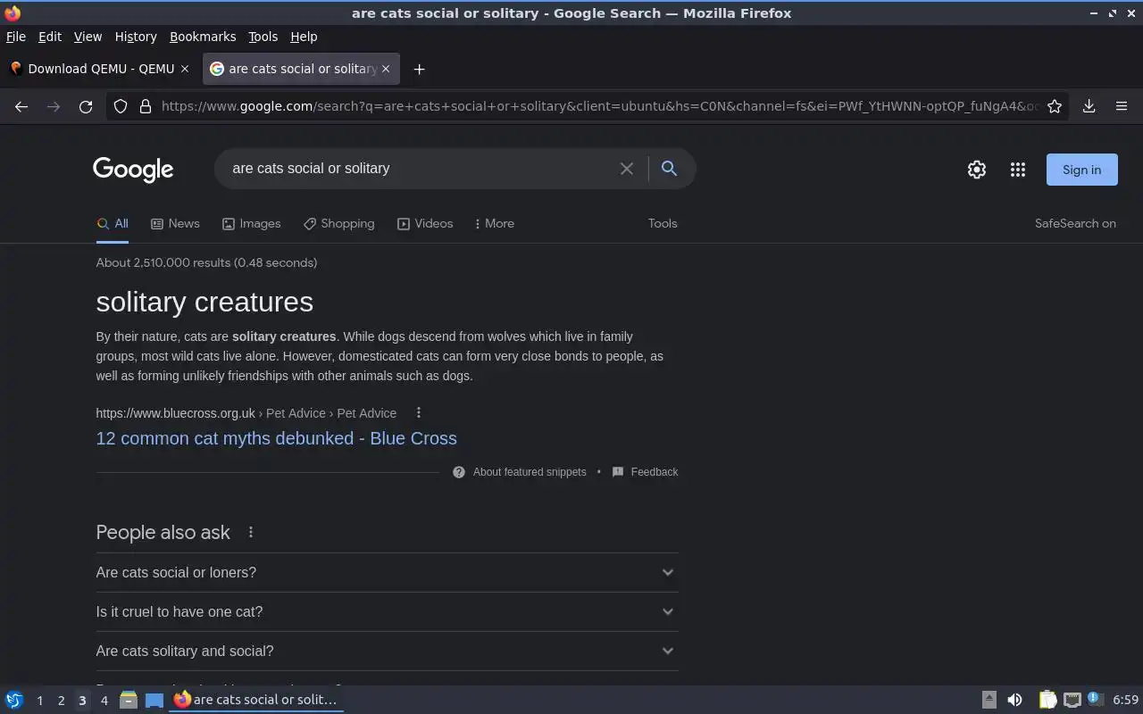This screenshot has width=1143, height=714.
Task: Open the Edit menu
Action: click(x=50, y=37)
